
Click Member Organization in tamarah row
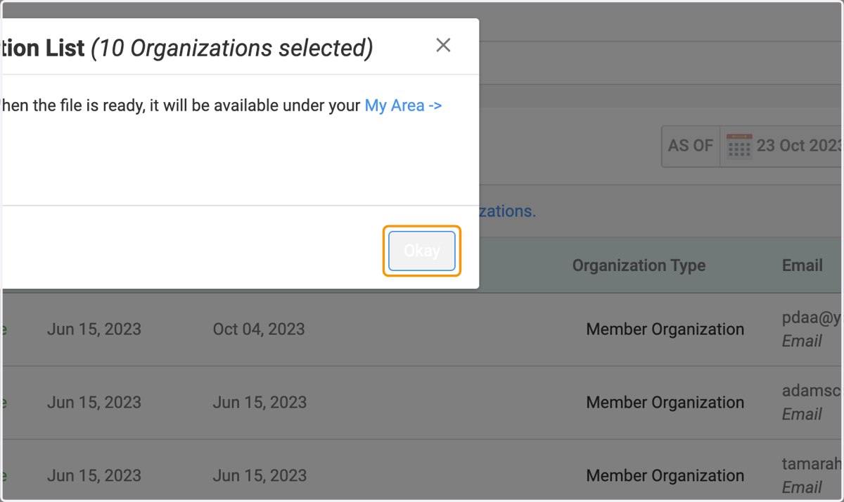[665, 476]
